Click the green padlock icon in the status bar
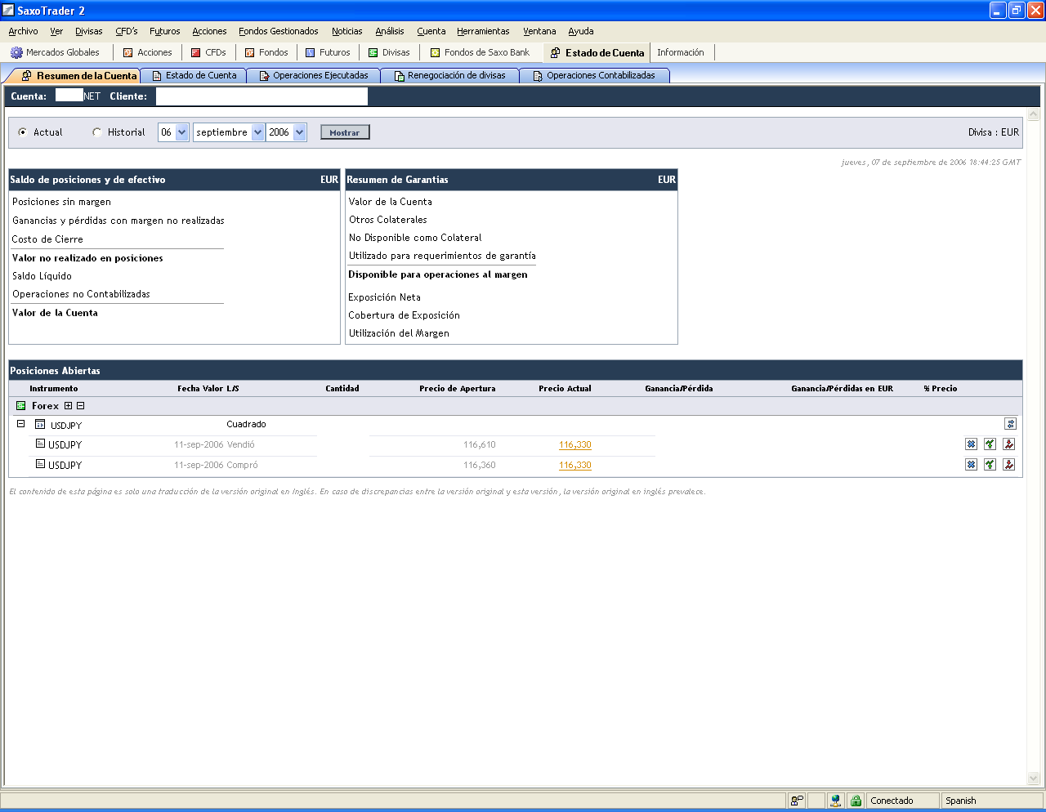 [x=856, y=801]
